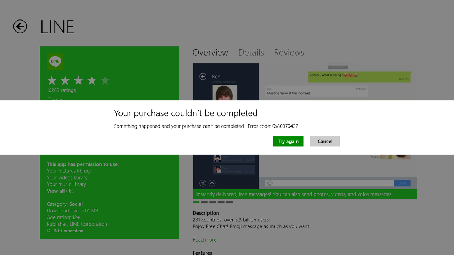Click the 10263 ratings text

(x=61, y=90)
